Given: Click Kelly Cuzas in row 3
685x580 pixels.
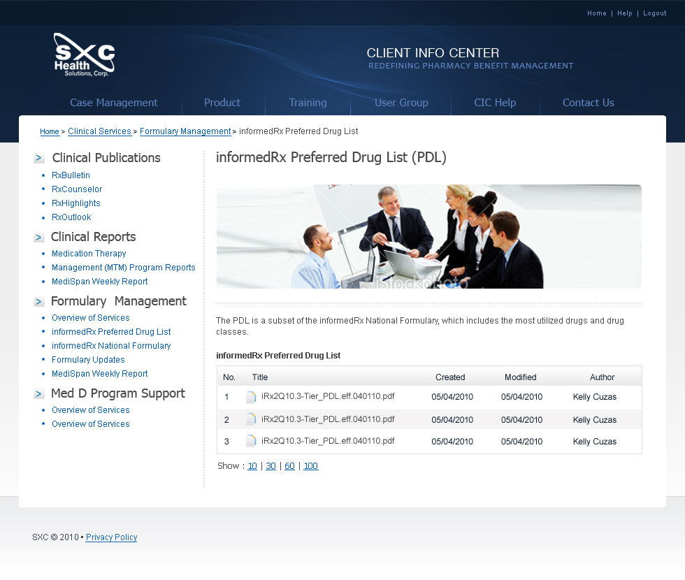Looking at the screenshot, I should coord(595,442).
